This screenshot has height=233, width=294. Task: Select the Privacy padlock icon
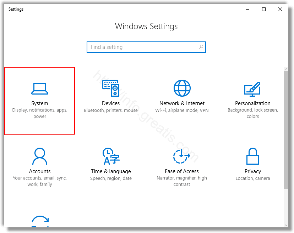[252, 156]
